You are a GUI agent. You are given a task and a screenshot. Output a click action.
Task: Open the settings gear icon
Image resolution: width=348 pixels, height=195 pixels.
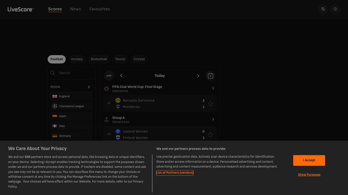tap(335, 9)
